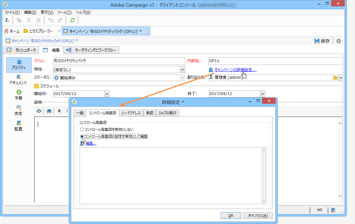355x224 pixels.
Task: Click the cut scissors toolbar icon
Action: pyautogui.click(x=29, y=21)
